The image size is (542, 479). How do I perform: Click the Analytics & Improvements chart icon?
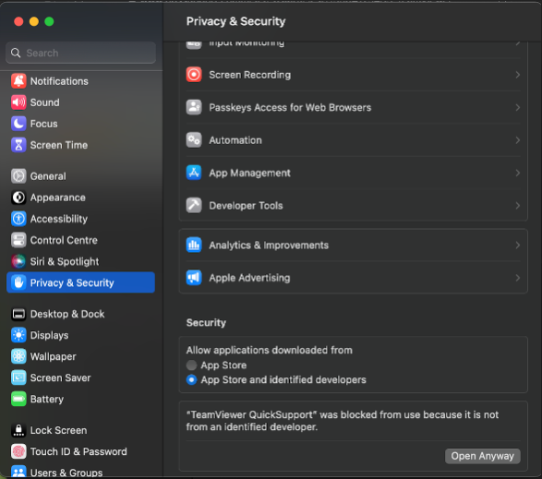click(194, 245)
